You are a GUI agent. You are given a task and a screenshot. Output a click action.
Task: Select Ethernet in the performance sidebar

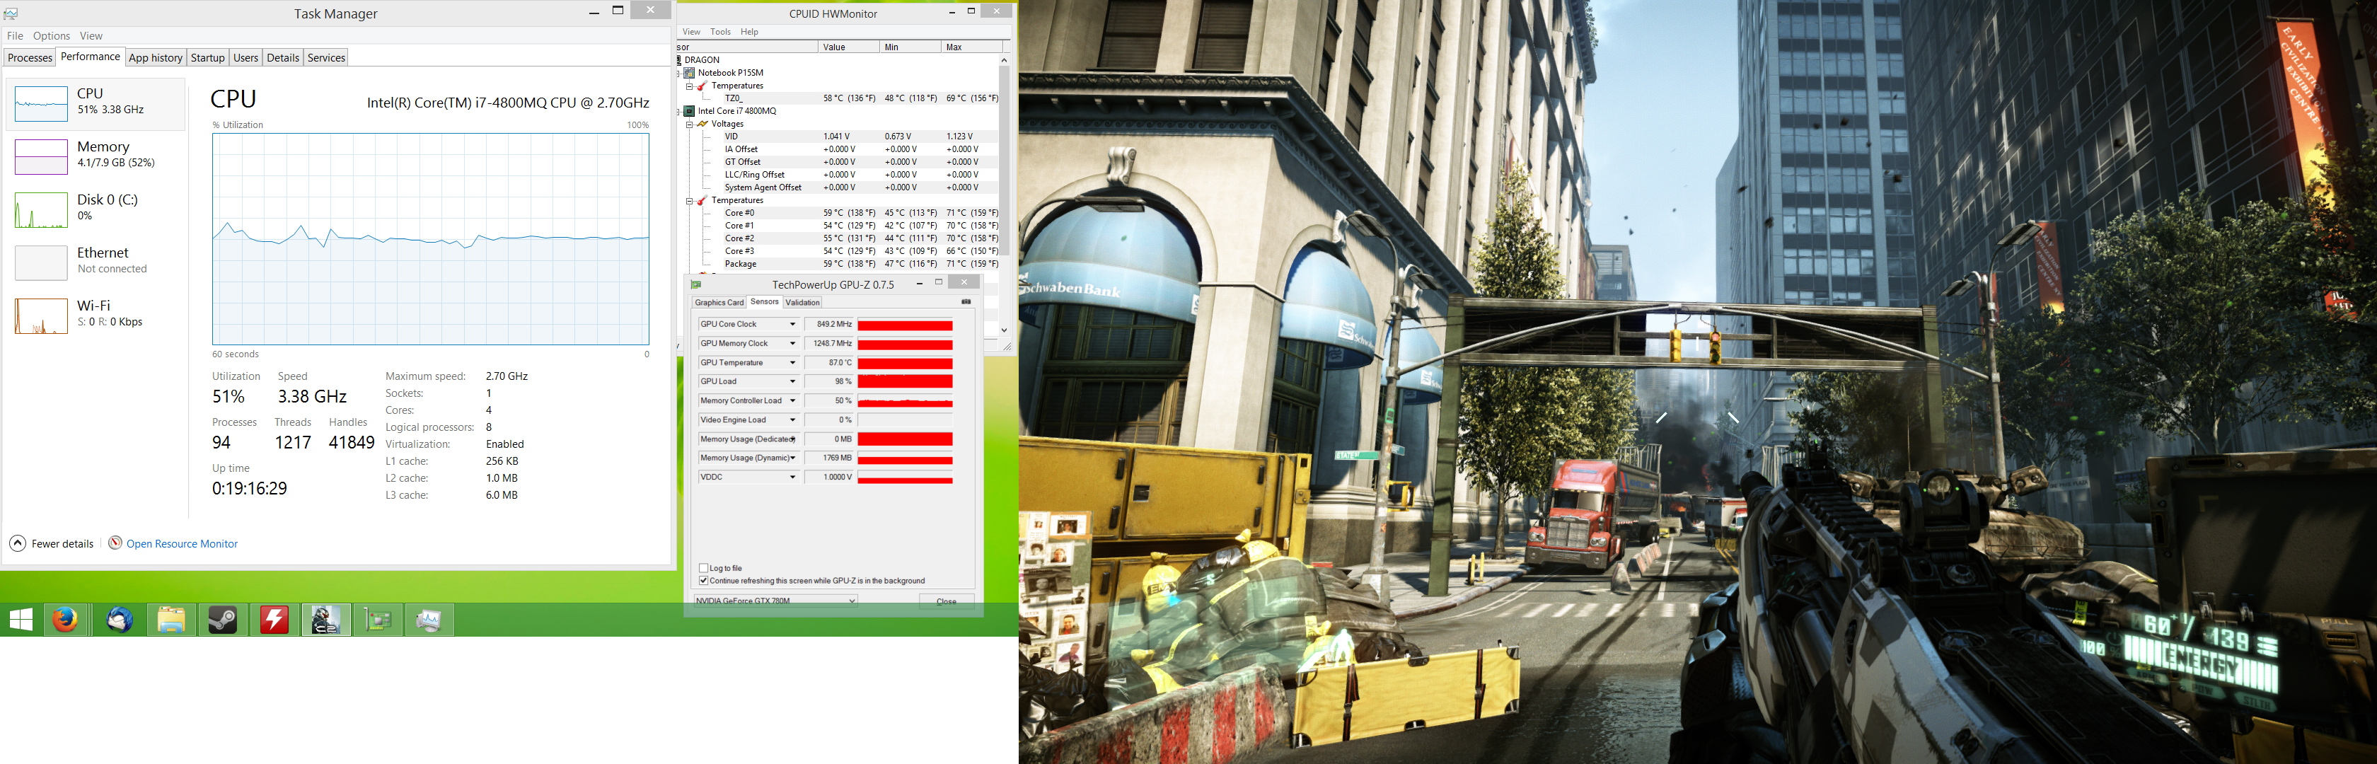tap(96, 262)
